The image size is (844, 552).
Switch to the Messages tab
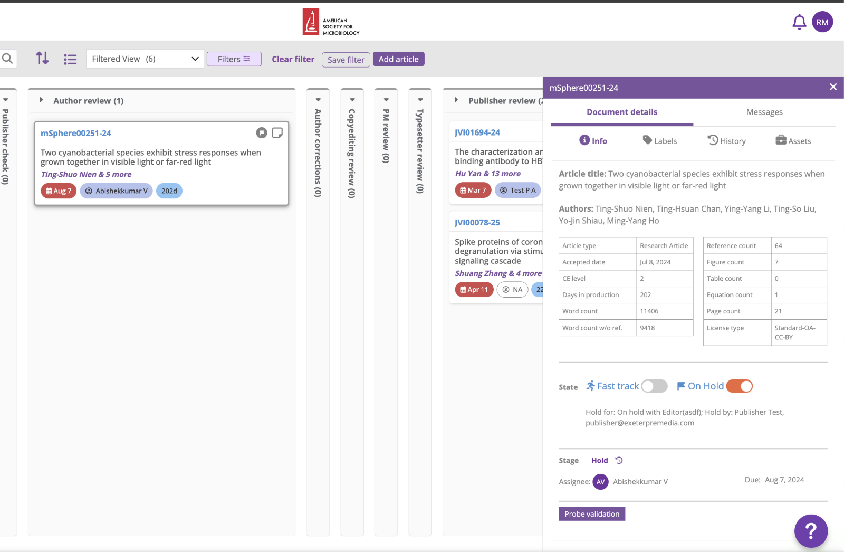[764, 112]
